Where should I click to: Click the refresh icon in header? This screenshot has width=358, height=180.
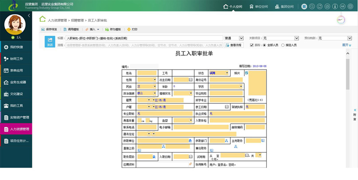pos(320,6)
